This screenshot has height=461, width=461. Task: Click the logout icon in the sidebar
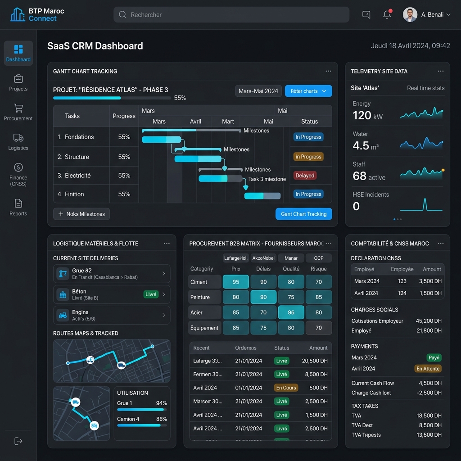(x=18, y=441)
